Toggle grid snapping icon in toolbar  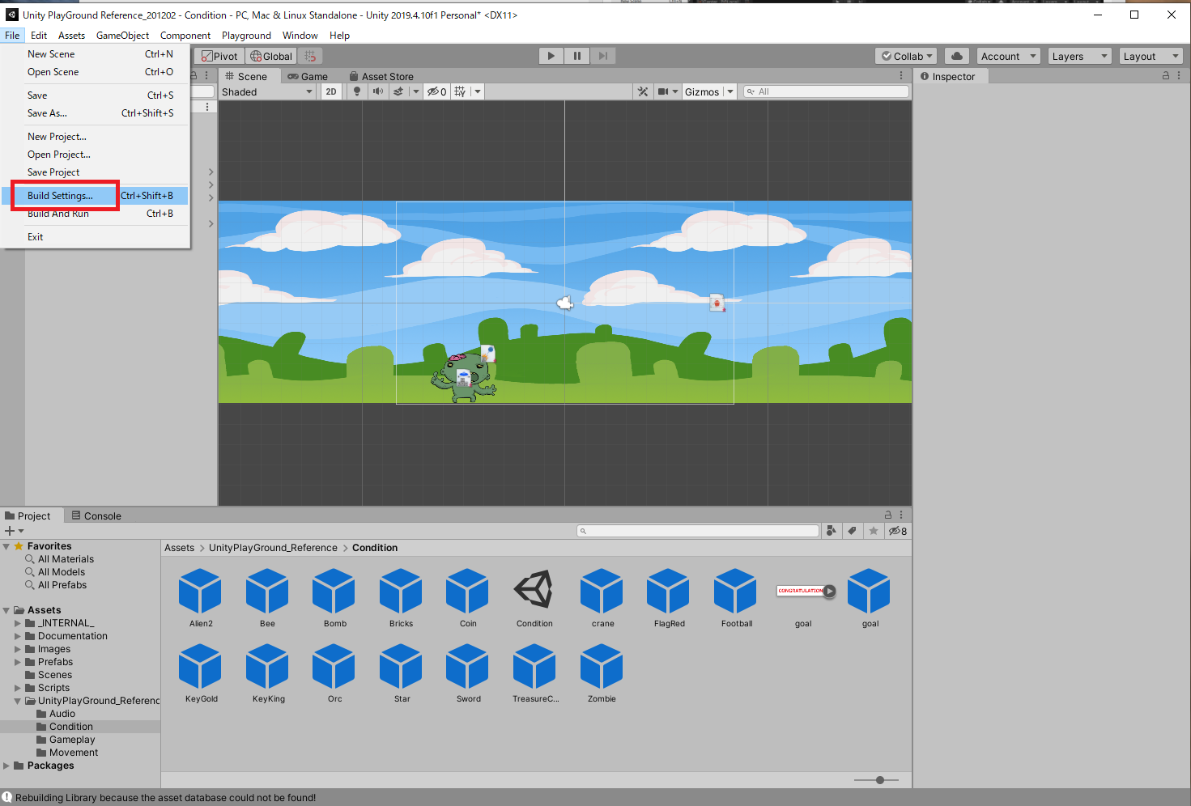[310, 56]
